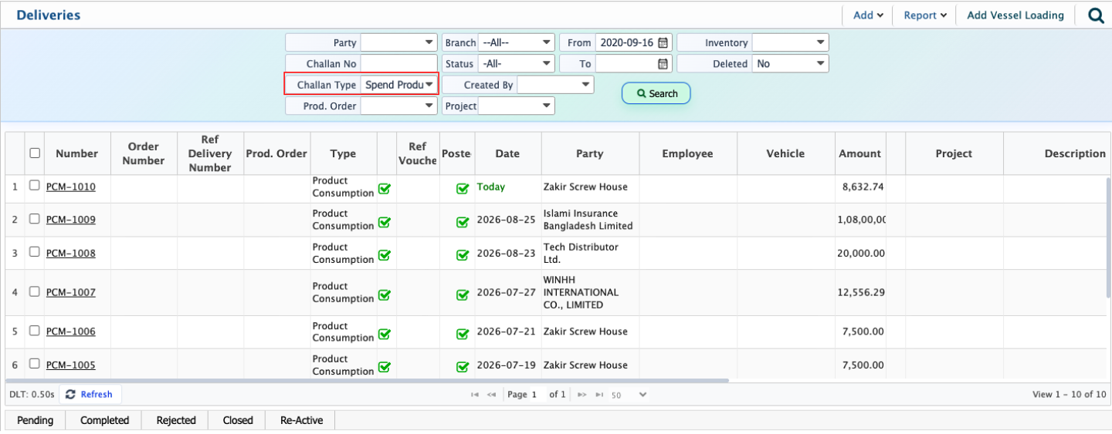The width and height of the screenshot is (1112, 434).
Task: Check the row checkbox for PCM-1010
Action: coord(34,186)
